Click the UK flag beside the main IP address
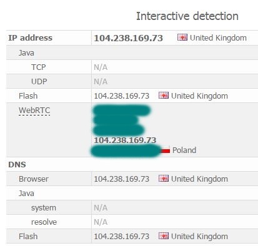 pos(182,37)
